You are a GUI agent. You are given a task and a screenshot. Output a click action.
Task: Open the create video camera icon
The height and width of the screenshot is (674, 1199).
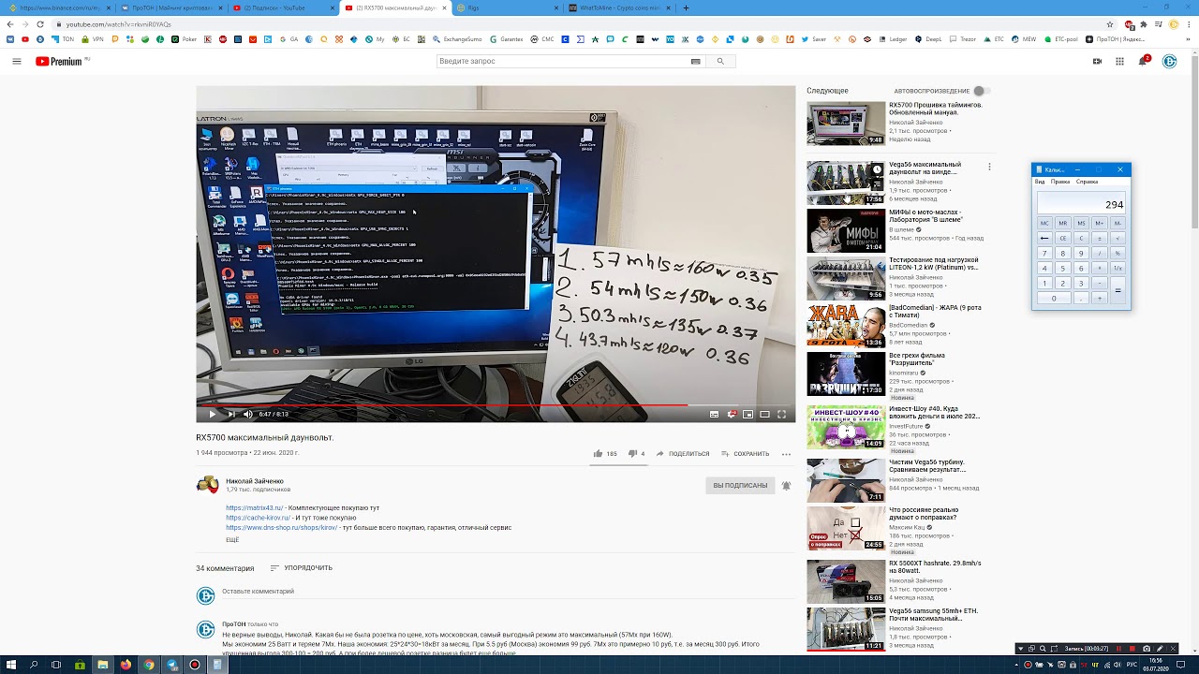point(1097,62)
